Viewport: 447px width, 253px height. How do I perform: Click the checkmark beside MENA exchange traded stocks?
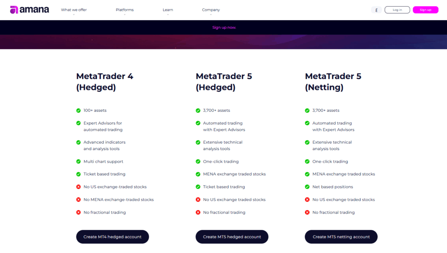pos(199,174)
